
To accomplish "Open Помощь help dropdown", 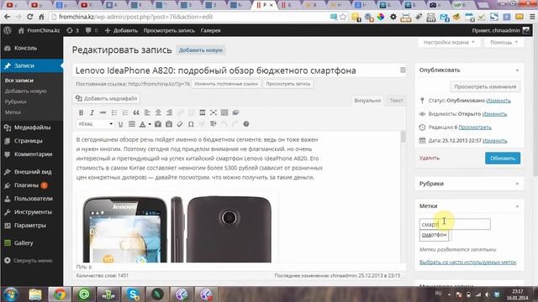I will pyautogui.click(x=504, y=43).
